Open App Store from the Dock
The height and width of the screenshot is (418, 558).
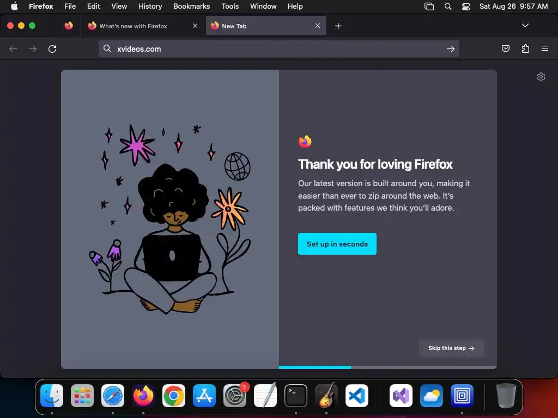coord(204,395)
